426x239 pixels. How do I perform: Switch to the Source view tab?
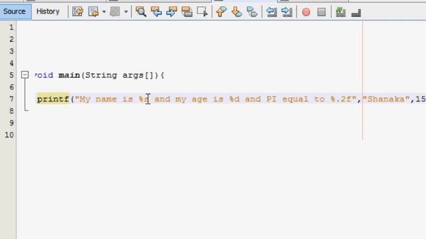click(x=15, y=11)
